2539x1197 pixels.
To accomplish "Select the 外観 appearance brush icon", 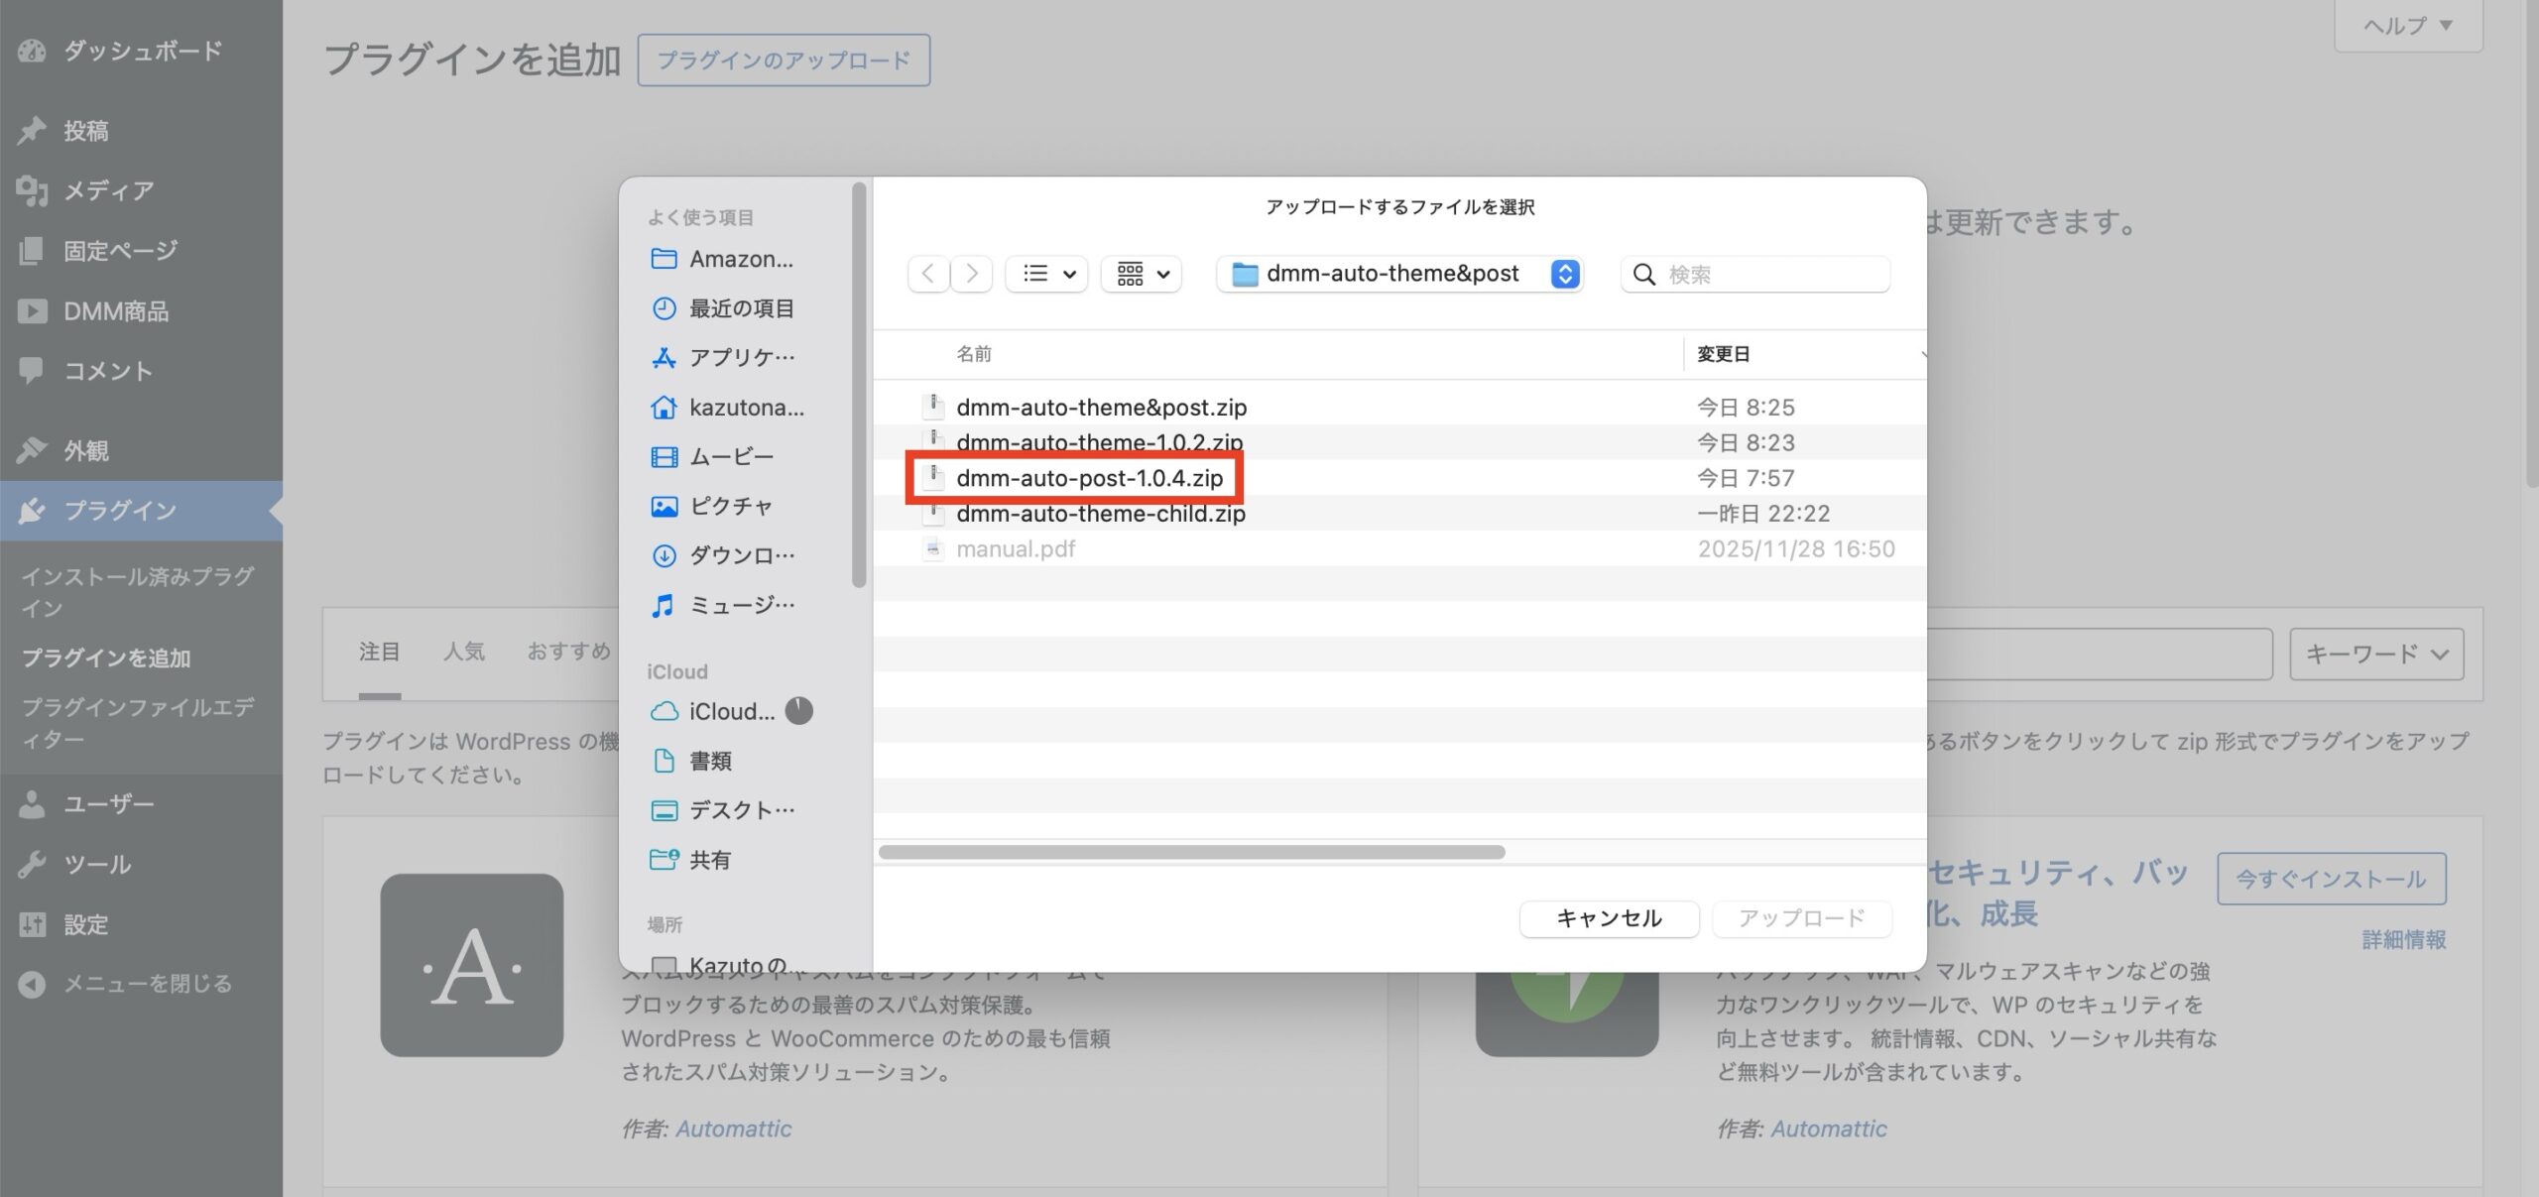I will [33, 449].
